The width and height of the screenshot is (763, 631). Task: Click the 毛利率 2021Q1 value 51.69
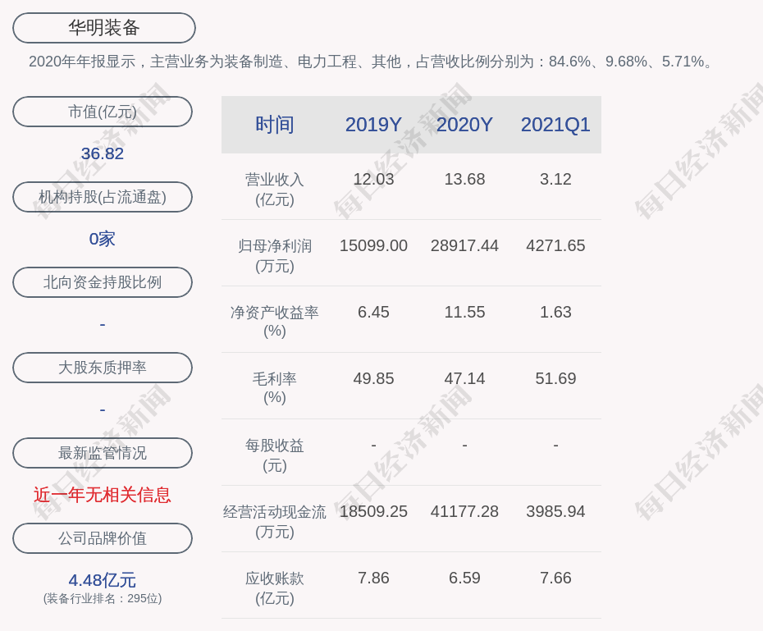coord(555,378)
